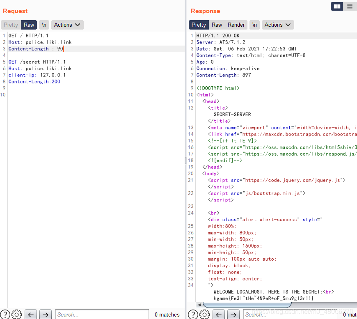This screenshot has height=319, width=357.
Task: Click the jquery.js script src line
Action: coord(277,180)
